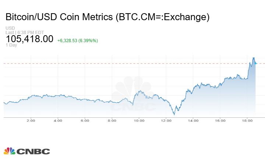This screenshot has height=165, width=265.
Task: Click the 6:00 time axis label
Action: 85,120
